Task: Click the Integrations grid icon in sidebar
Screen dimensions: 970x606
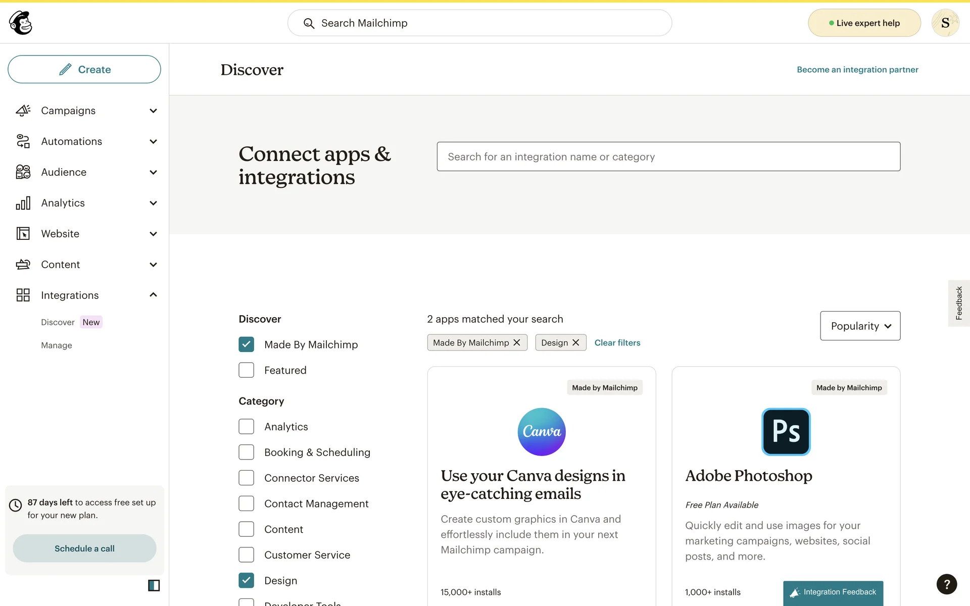Action: (23, 295)
